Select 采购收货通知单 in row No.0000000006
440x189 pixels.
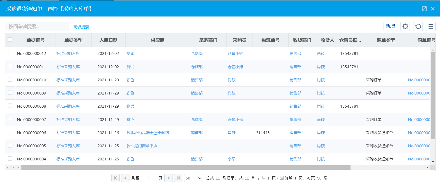379,133
